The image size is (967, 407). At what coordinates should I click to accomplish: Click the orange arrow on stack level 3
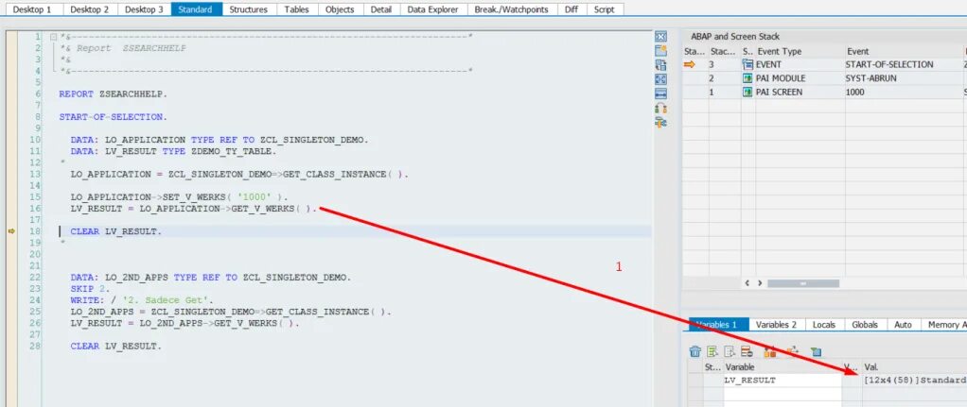click(690, 64)
